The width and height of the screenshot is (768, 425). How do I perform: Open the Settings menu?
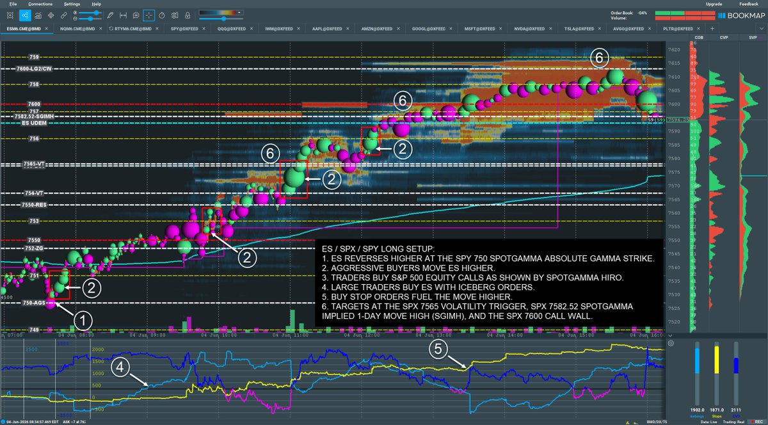pyautogui.click(x=72, y=4)
